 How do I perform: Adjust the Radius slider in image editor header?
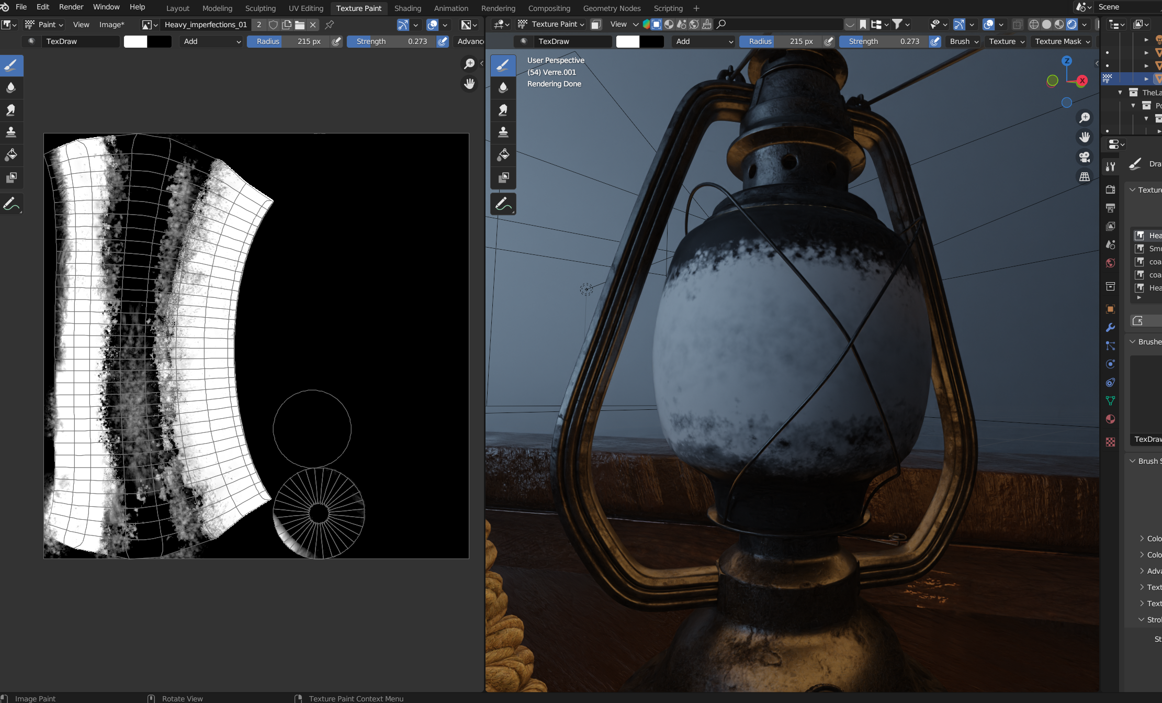(x=289, y=41)
